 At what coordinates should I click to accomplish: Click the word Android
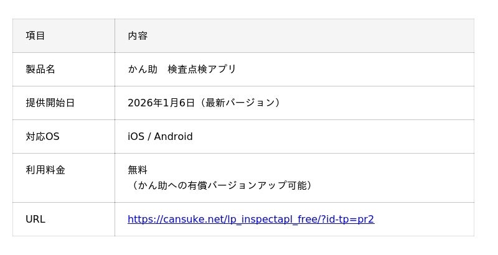(173, 136)
